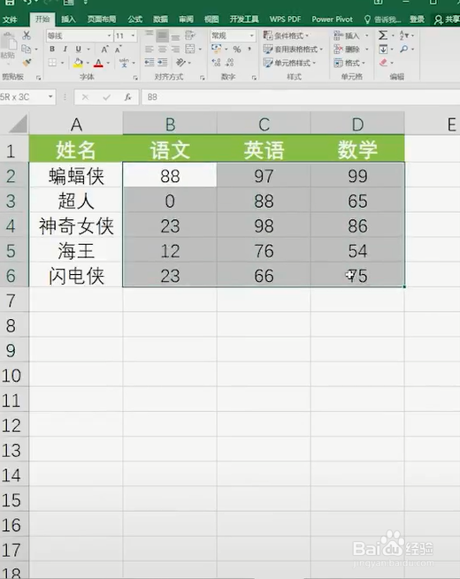Open the WPS PDF tab
The width and height of the screenshot is (460, 579).
pos(285,19)
